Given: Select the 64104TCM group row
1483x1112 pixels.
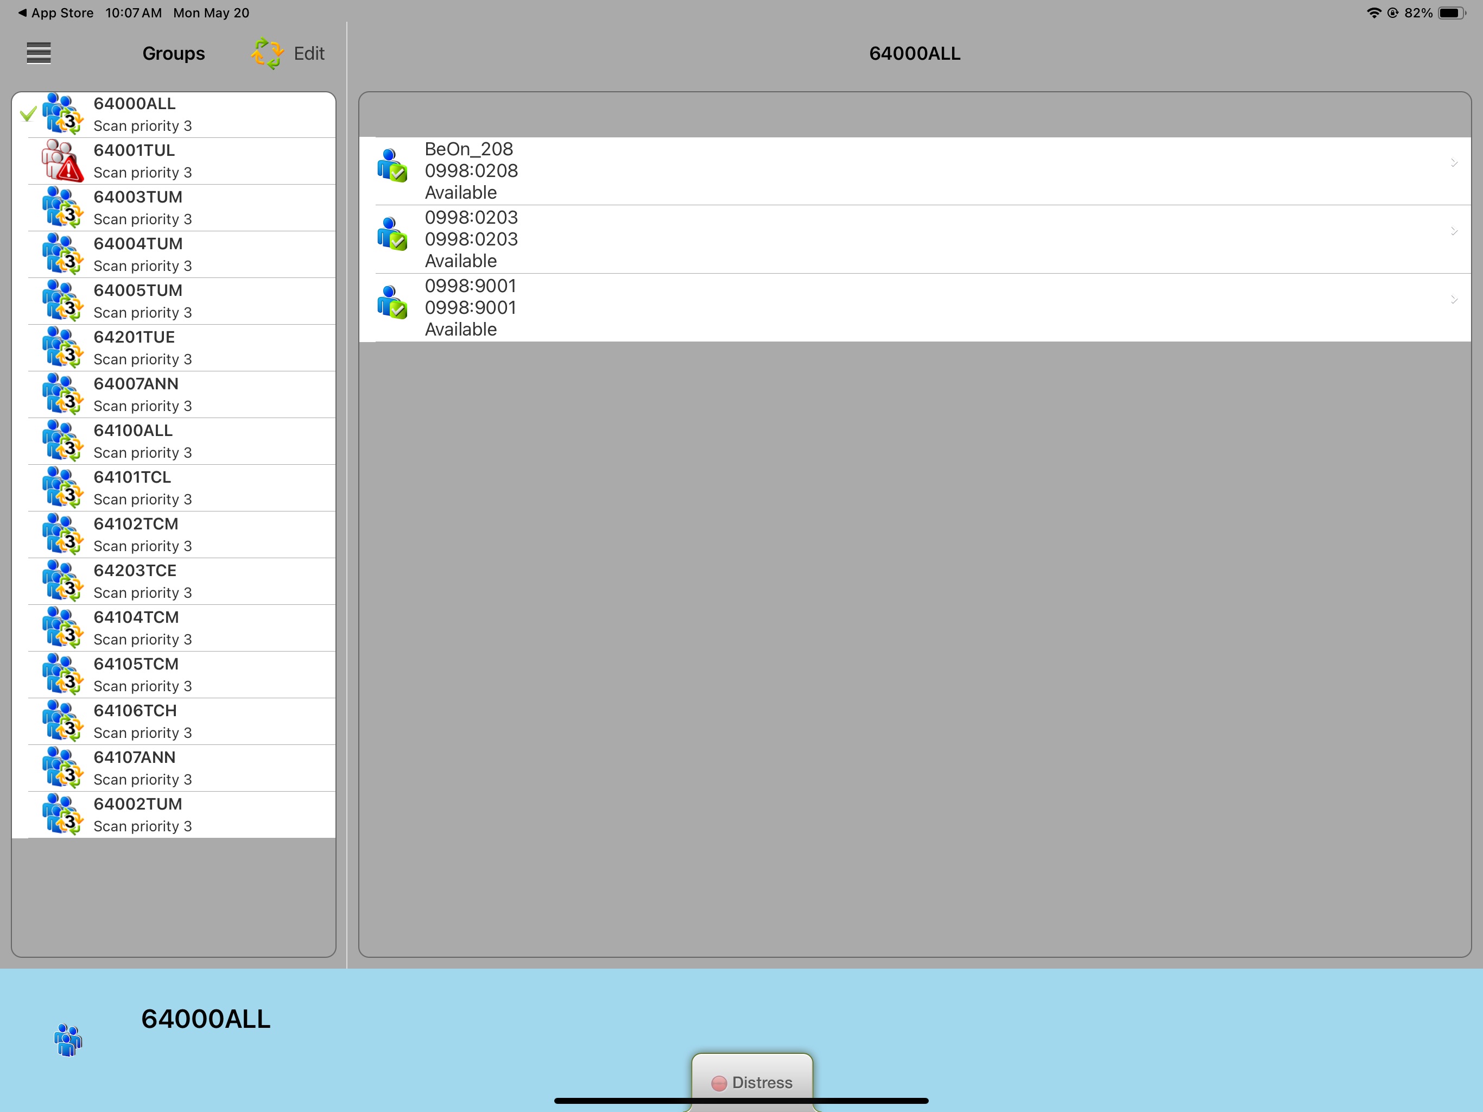Looking at the screenshot, I should [x=174, y=628].
